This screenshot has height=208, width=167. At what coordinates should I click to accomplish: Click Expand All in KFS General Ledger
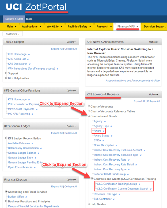point(57,133)
